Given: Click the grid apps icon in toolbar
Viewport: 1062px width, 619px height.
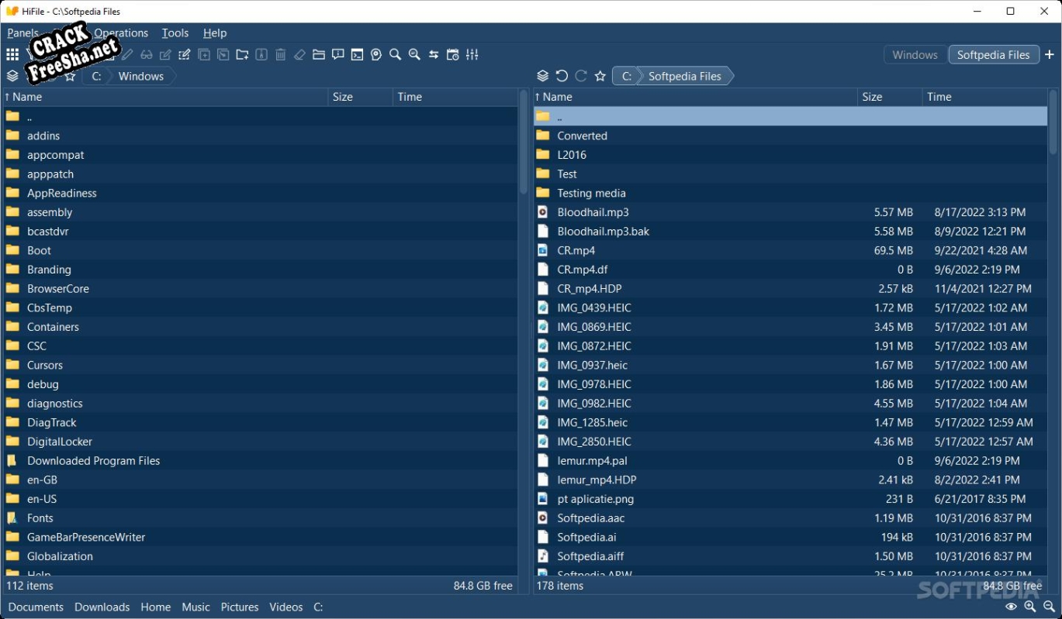Looking at the screenshot, I should (12, 54).
